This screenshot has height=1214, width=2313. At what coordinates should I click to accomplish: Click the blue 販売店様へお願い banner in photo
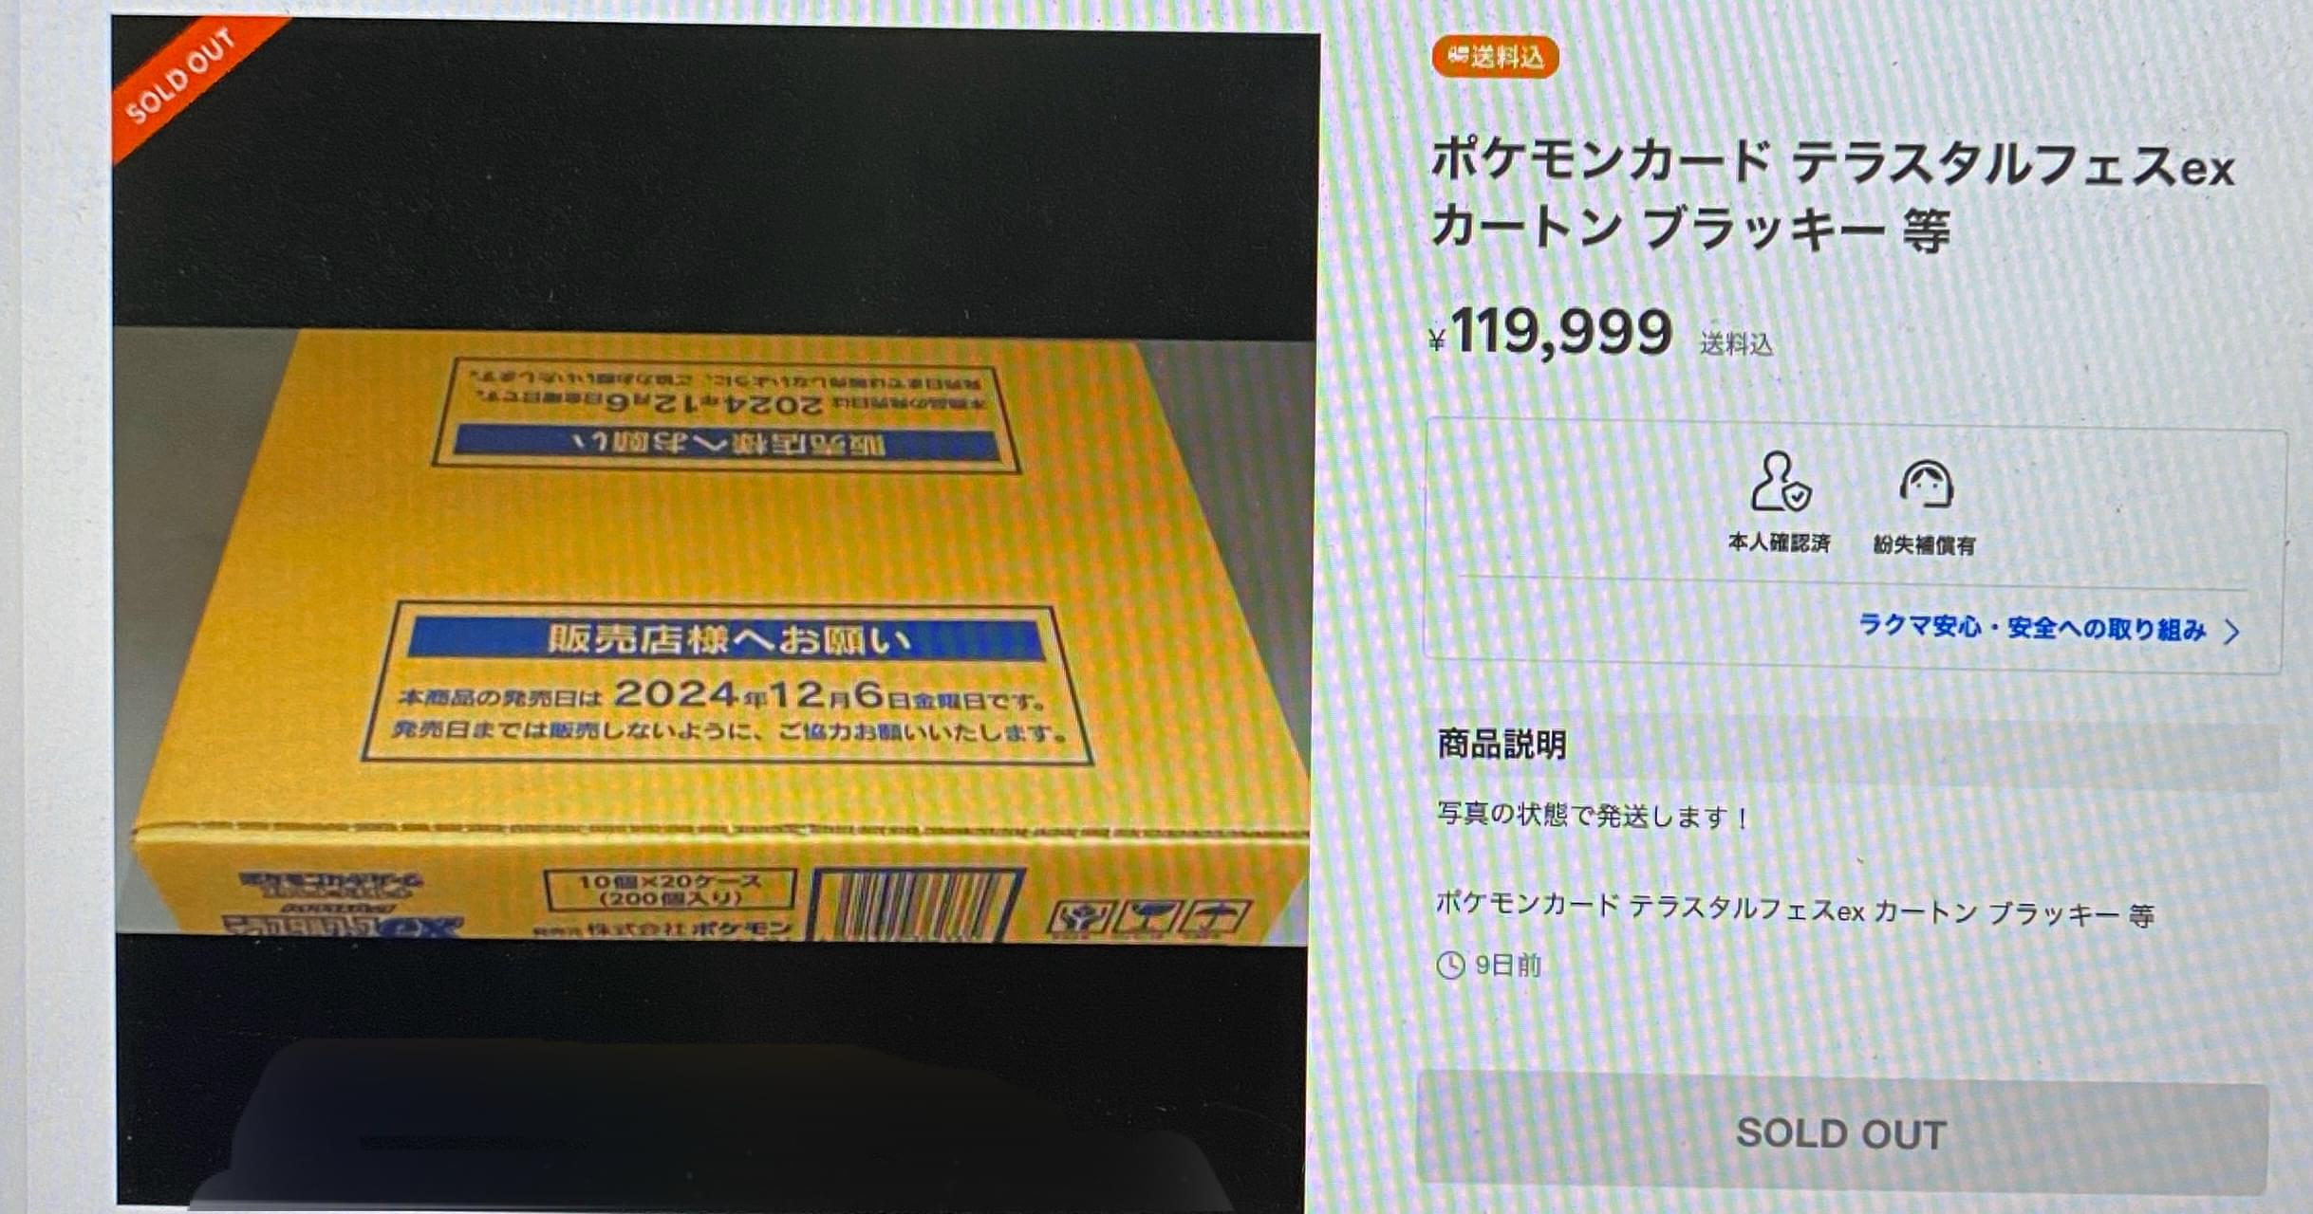[x=726, y=640]
